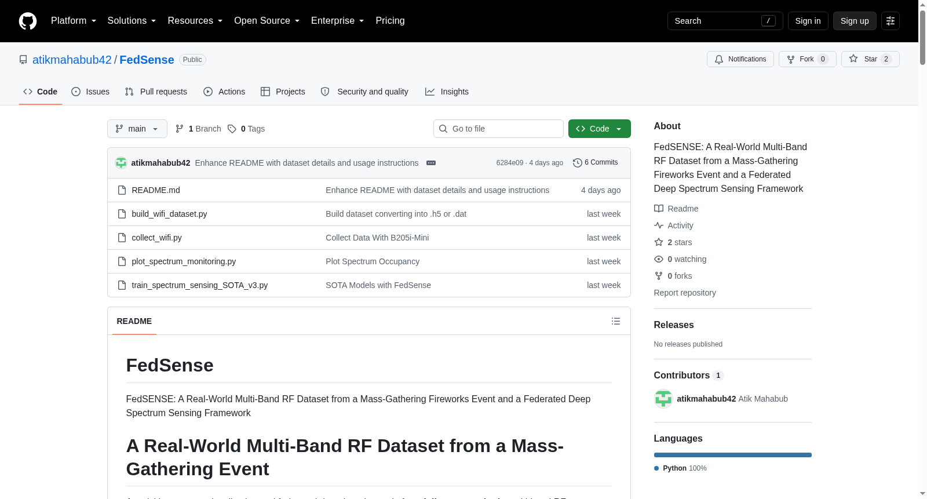Viewport: 927px width, 499px height.
Task: Expand the Solutions menu
Action: tap(132, 21)
